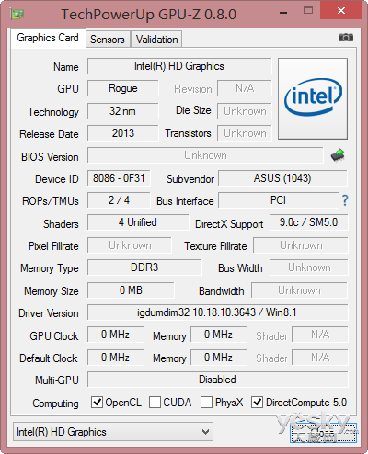Select the Graphics Card tab

(48, 38)
